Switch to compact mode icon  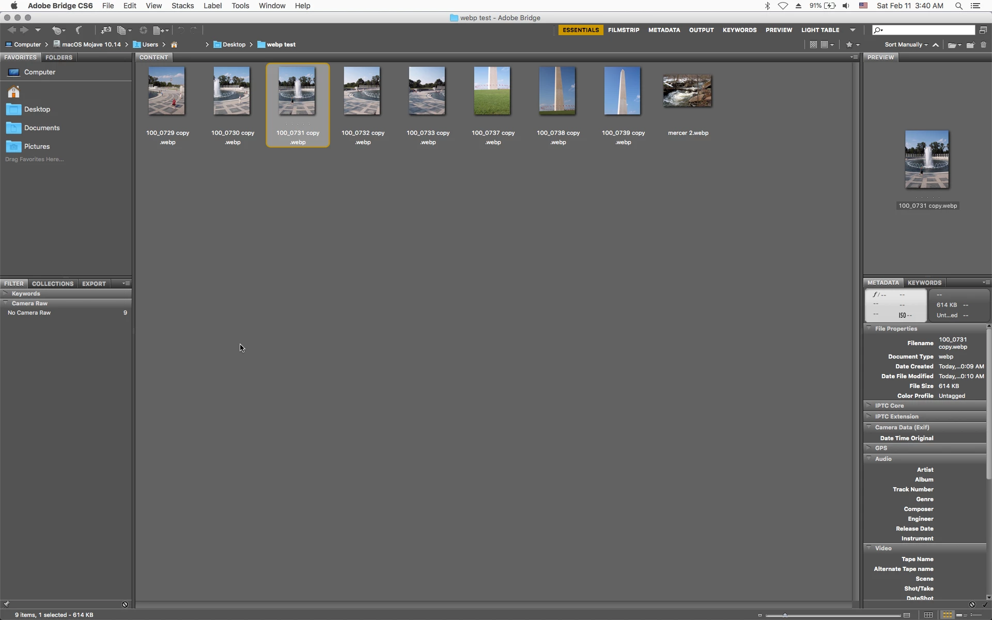983,30
